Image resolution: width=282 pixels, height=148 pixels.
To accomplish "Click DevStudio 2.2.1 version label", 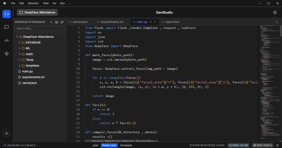I will click(21, 145).
